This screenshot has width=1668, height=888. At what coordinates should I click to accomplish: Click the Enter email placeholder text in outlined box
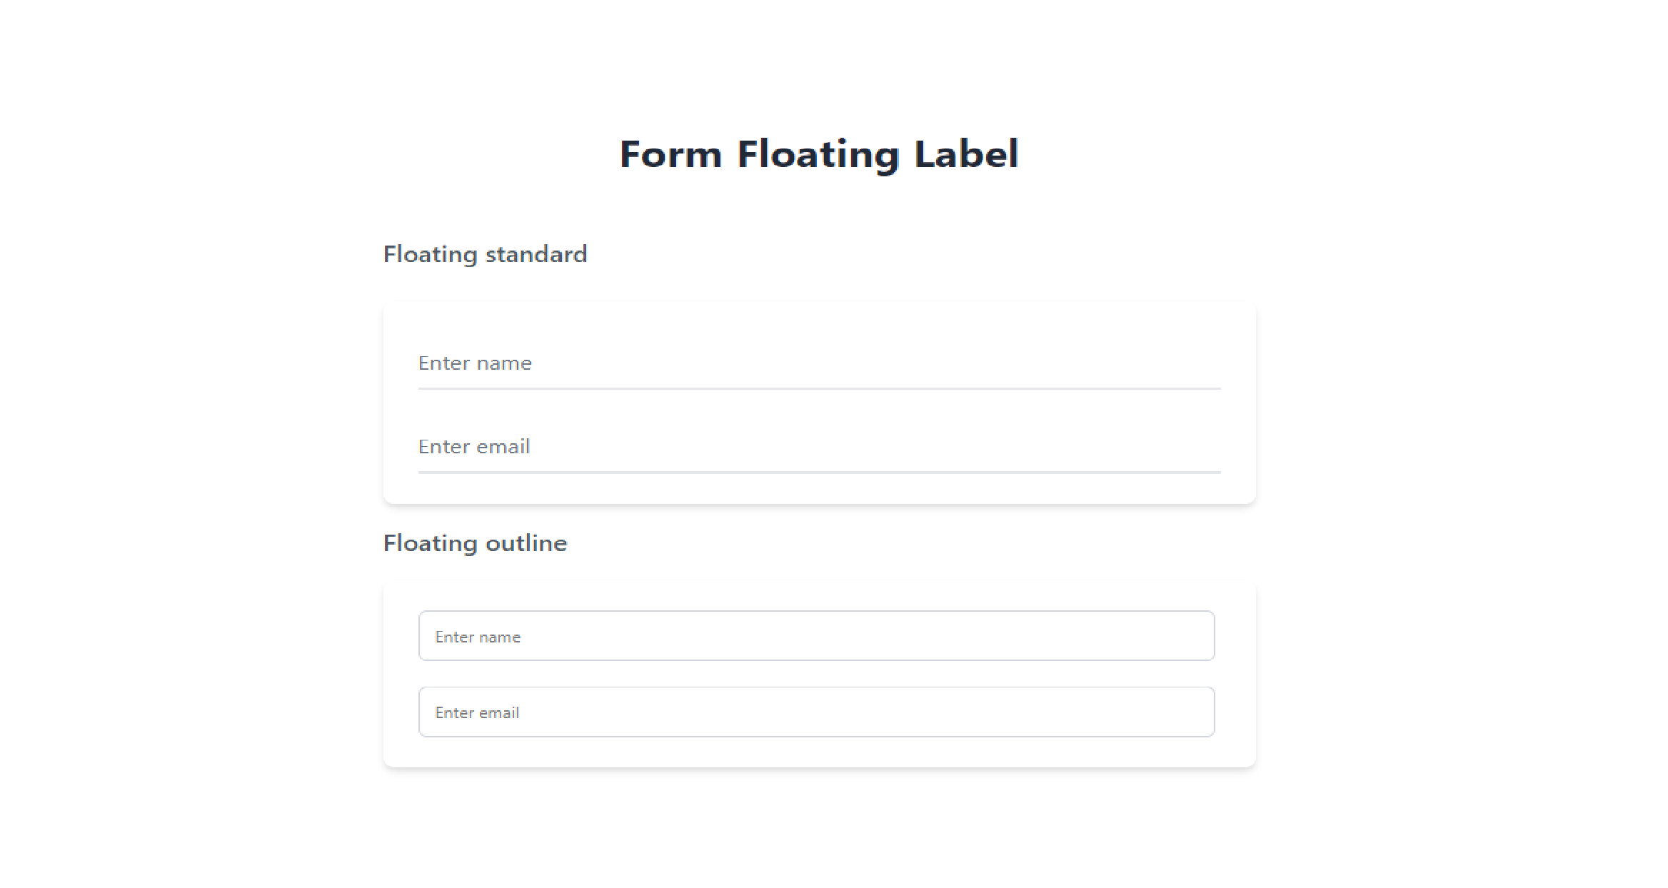[x=477, y=713]
